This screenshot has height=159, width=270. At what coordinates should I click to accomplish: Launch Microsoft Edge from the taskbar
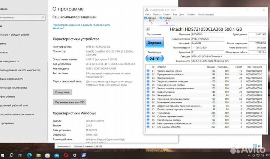click(x=30, y=155)
